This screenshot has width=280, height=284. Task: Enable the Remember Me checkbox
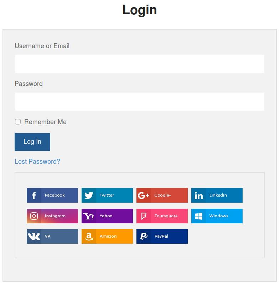[x=18, y=122]
